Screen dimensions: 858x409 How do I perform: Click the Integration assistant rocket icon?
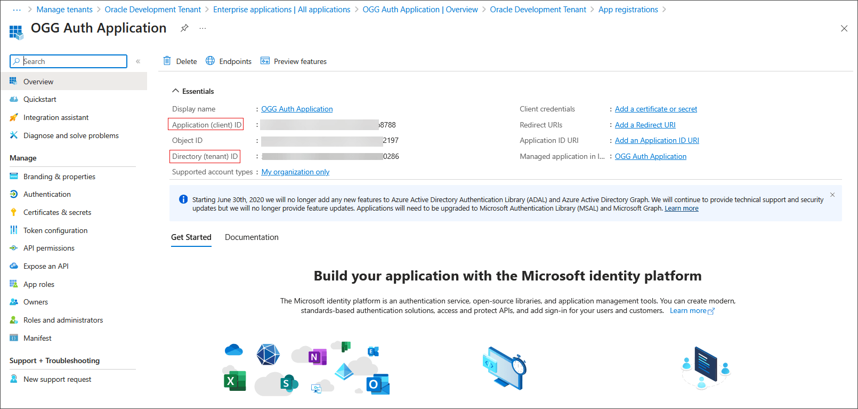[x=13, y=117]
